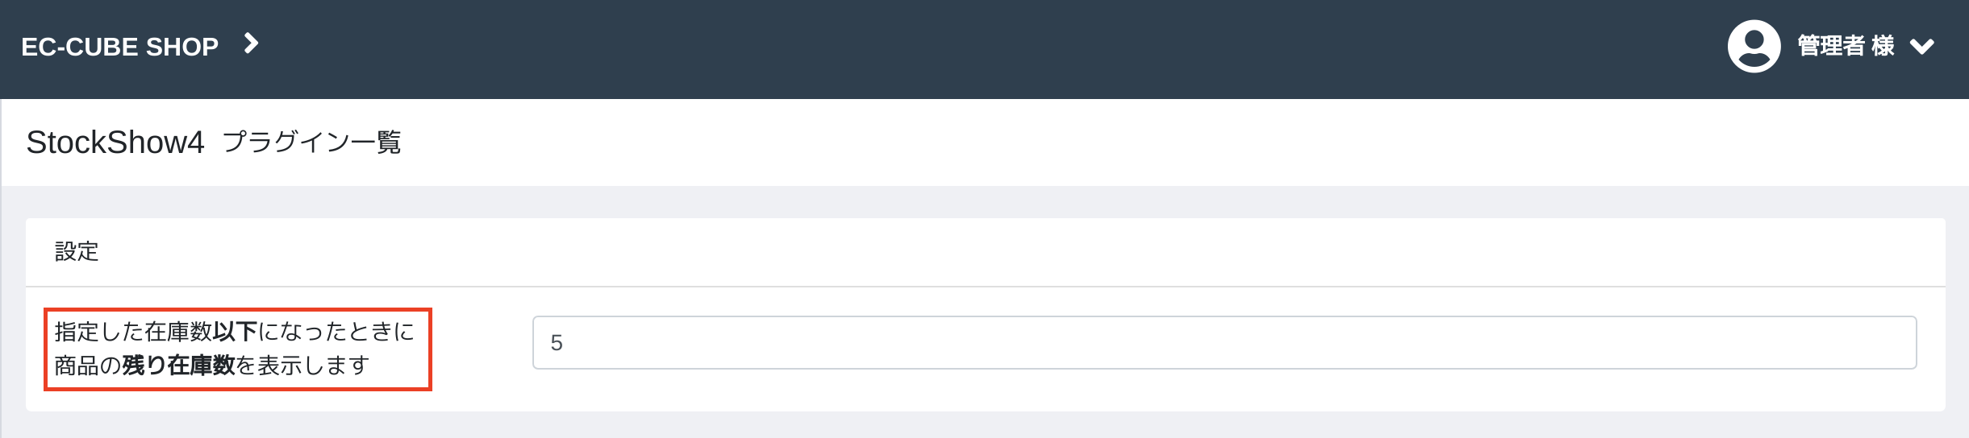Click the chevron arrow beside EC-CUBE SHOP
Viewport: 1969px width, 438px height.
tap(251, 43)
